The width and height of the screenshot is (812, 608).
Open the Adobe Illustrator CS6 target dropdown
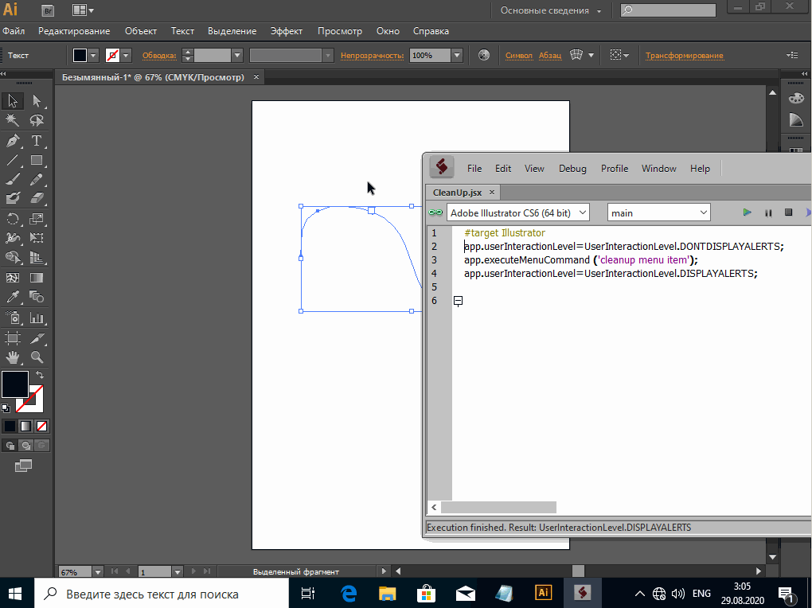583,212
